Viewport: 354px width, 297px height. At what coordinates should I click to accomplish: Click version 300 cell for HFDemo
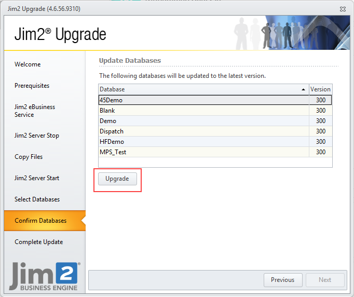click(x=321, y=142)
